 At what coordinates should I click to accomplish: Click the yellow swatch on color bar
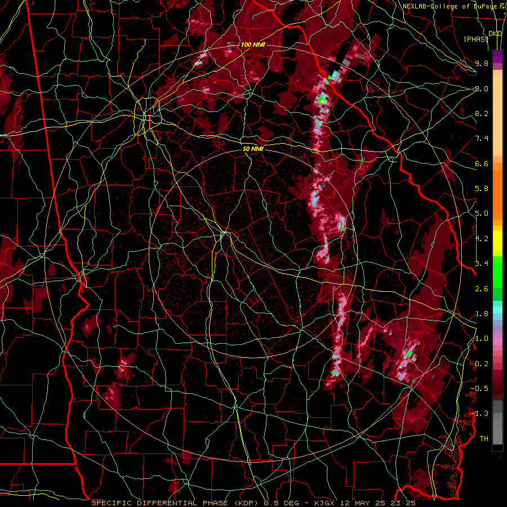point(497,241)
